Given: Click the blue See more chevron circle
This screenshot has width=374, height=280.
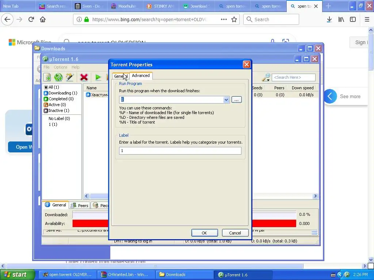Looking at the screenshot, I should pos(330,96).
